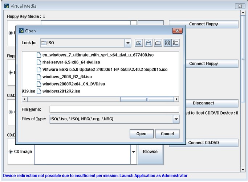The height and width of the screenshot is (182, 248).
Task: Click Files of Type combo box text
Action: tap(82, 119)
